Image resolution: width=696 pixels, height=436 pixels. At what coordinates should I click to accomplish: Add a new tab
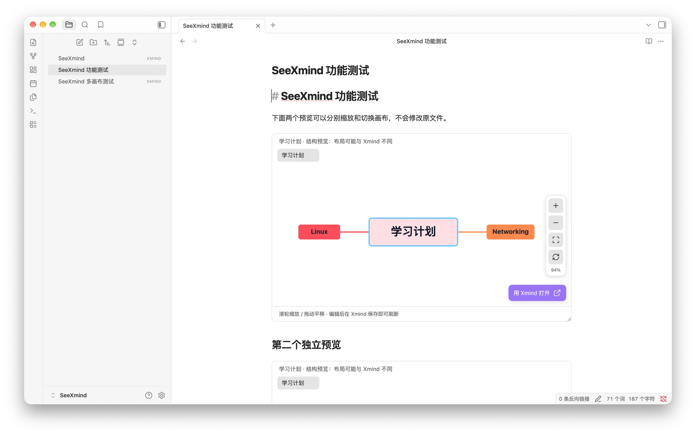coord(273,25)
